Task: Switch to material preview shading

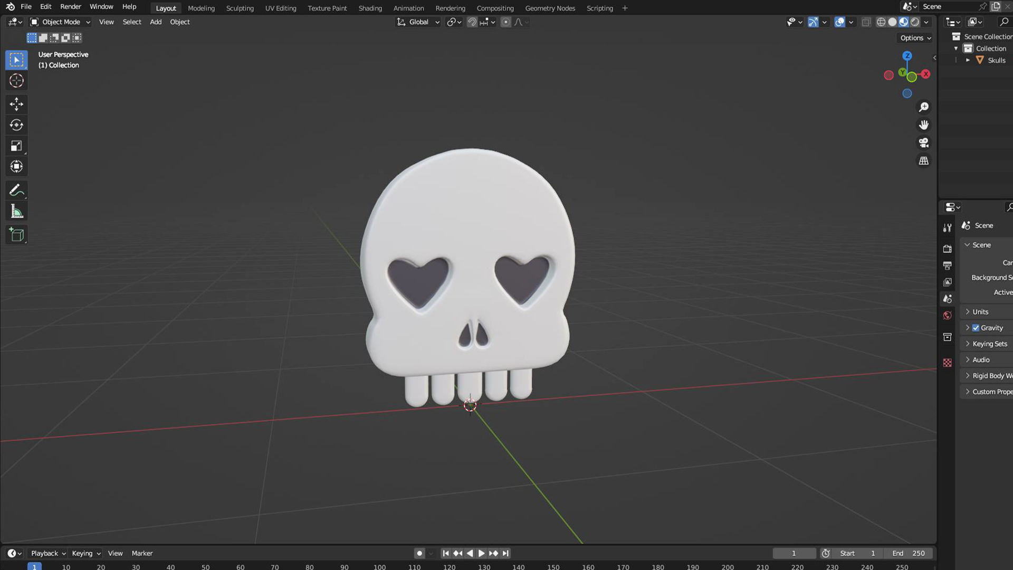Action: point(904,22)
